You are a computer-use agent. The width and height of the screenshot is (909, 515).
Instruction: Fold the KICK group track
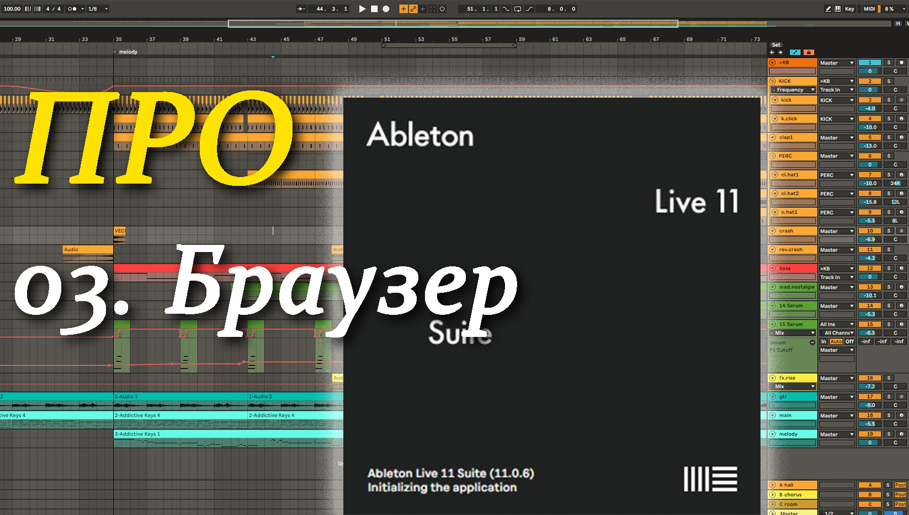pos(773,81)
